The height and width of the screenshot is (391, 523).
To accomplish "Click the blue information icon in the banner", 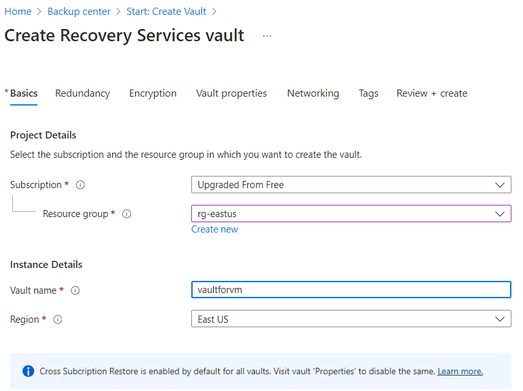I will [28, 371].
